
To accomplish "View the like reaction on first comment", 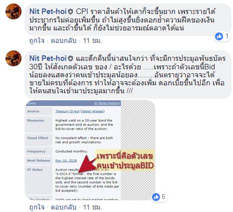I will (x=219, y=36).
